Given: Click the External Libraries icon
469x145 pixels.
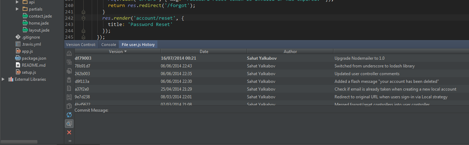Looking at the screenshot, I should [11, 79].
